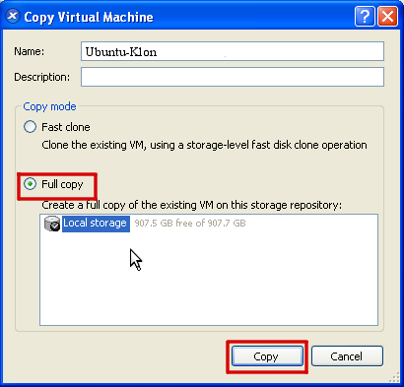Click the 'Create a full copy' description text

pos(191,205)
